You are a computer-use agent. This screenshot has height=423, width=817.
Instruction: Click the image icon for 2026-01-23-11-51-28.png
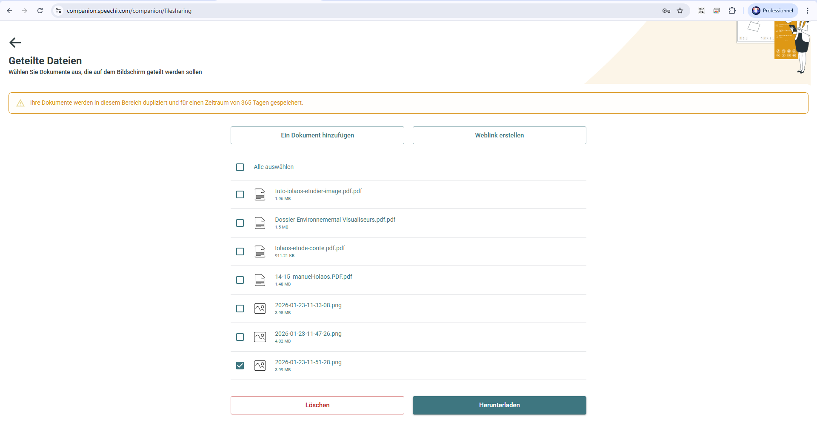tap(260, 366)
